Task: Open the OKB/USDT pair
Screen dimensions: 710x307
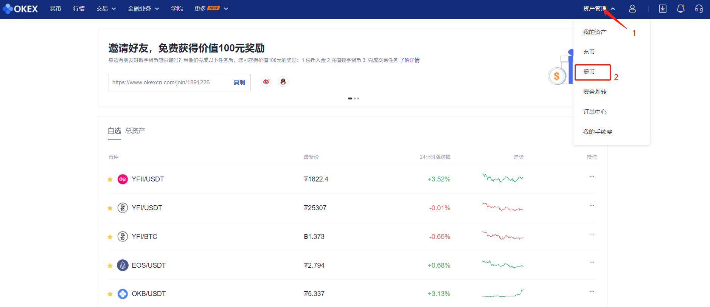Action: pyautogui.click(x=149, y=294)
